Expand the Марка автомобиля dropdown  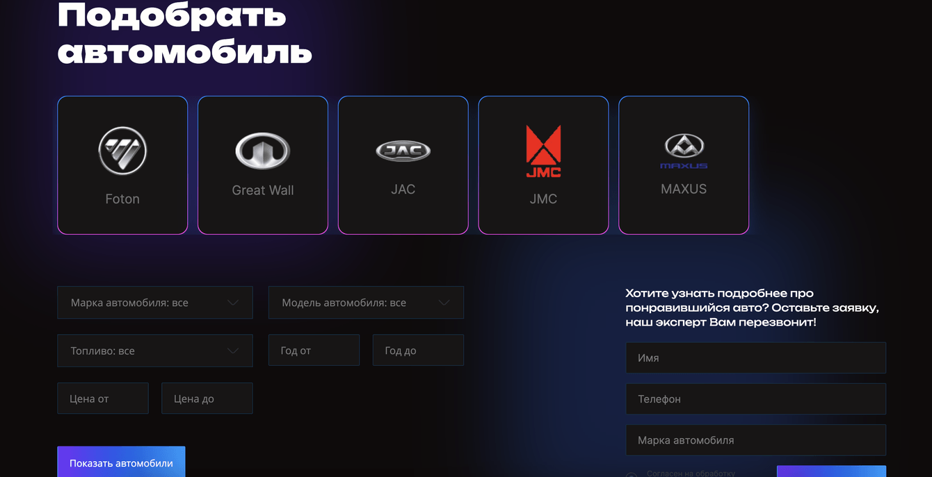point(155,303)
